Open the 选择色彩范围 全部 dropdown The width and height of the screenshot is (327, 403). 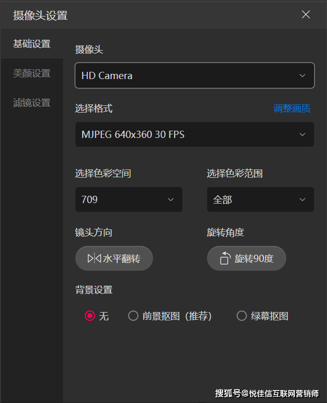pyautogui.click(x=260, y=199)
